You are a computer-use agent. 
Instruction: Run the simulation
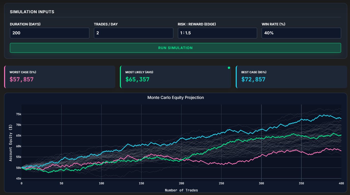tap(175, 48)
